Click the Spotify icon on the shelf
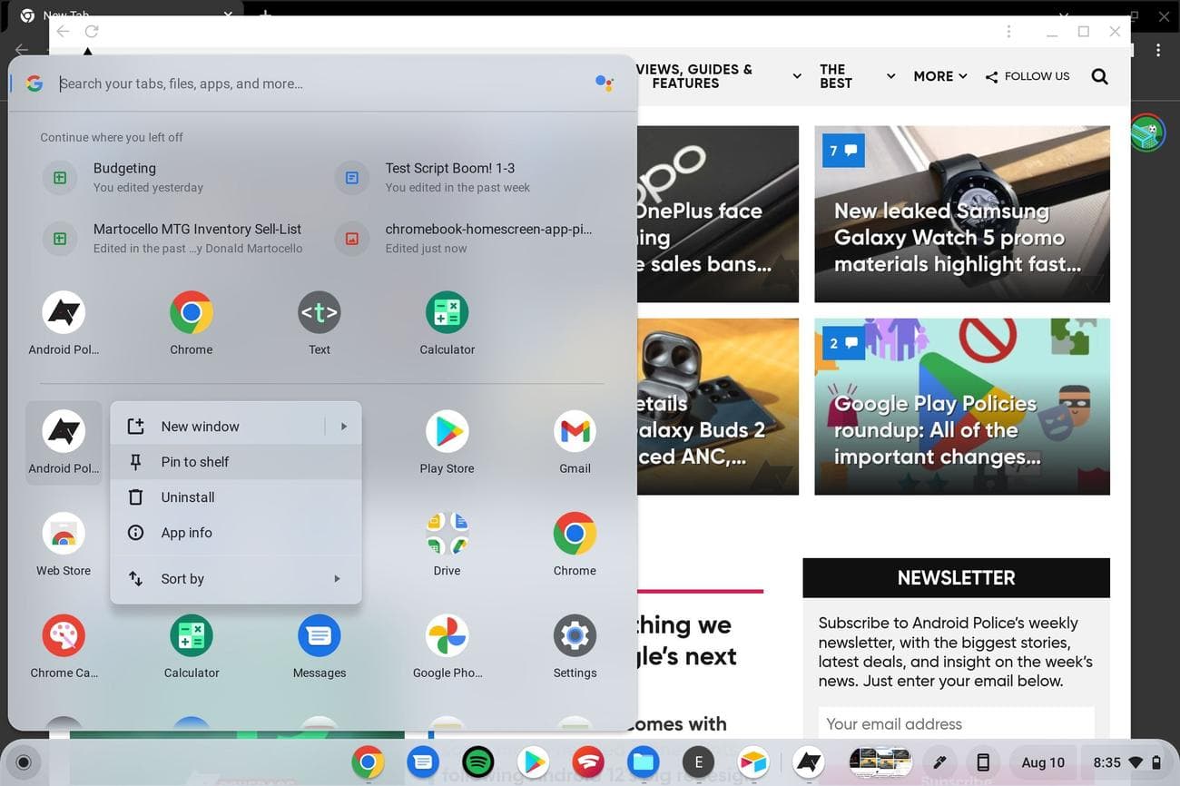The width and height of the screenshot is (1180, 786). tap(478, 761)
